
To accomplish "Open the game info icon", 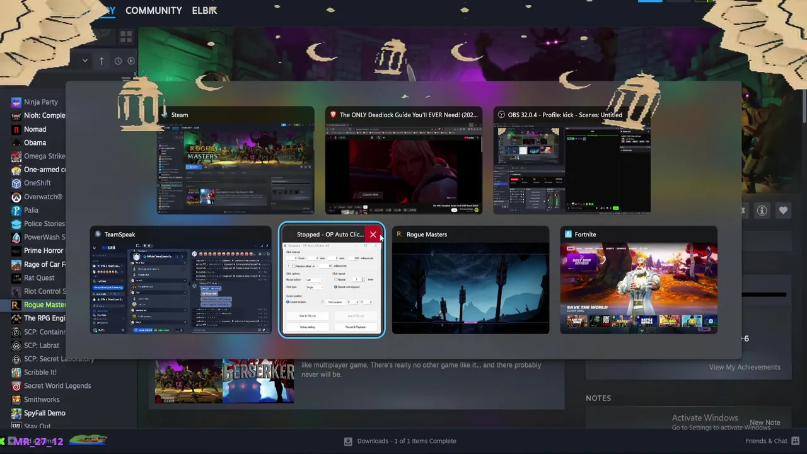I will pyautogui.click(x=762, y=211).
